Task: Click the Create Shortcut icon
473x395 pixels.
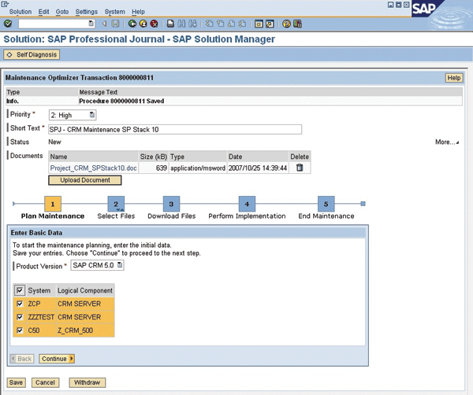Action: (270, 24)
